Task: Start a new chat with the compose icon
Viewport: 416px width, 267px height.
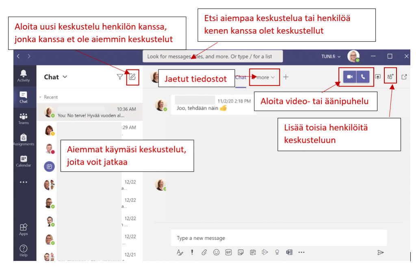Action: click(132, 77)
